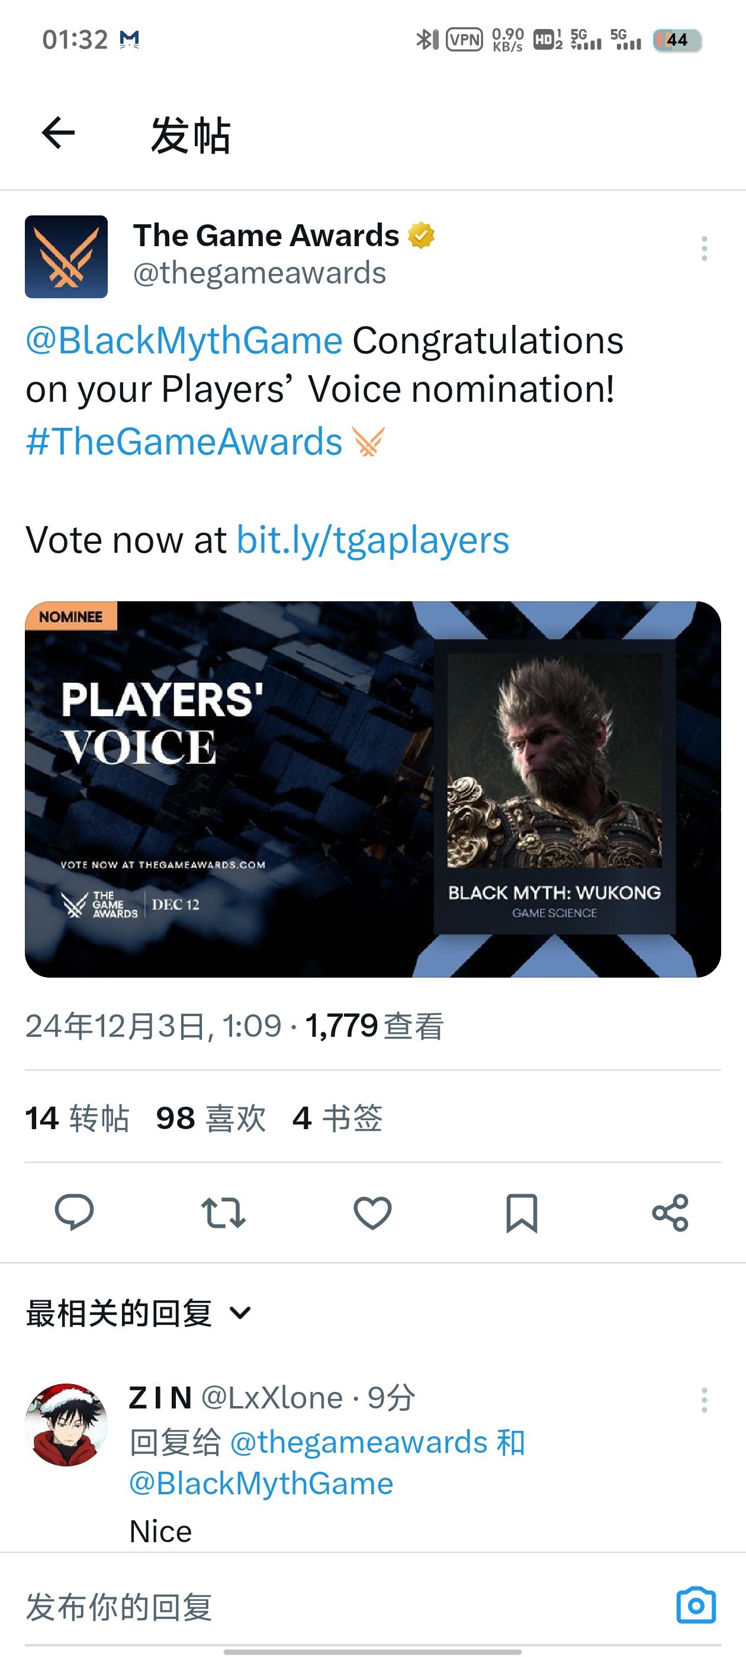View the Players' Voice nominee image
Screen dimensions: 746x1657
(372, 789)
